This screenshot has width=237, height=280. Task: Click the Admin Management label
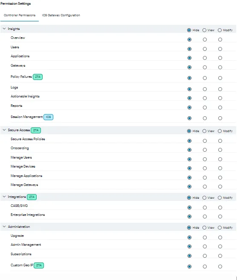coord(26,245)
